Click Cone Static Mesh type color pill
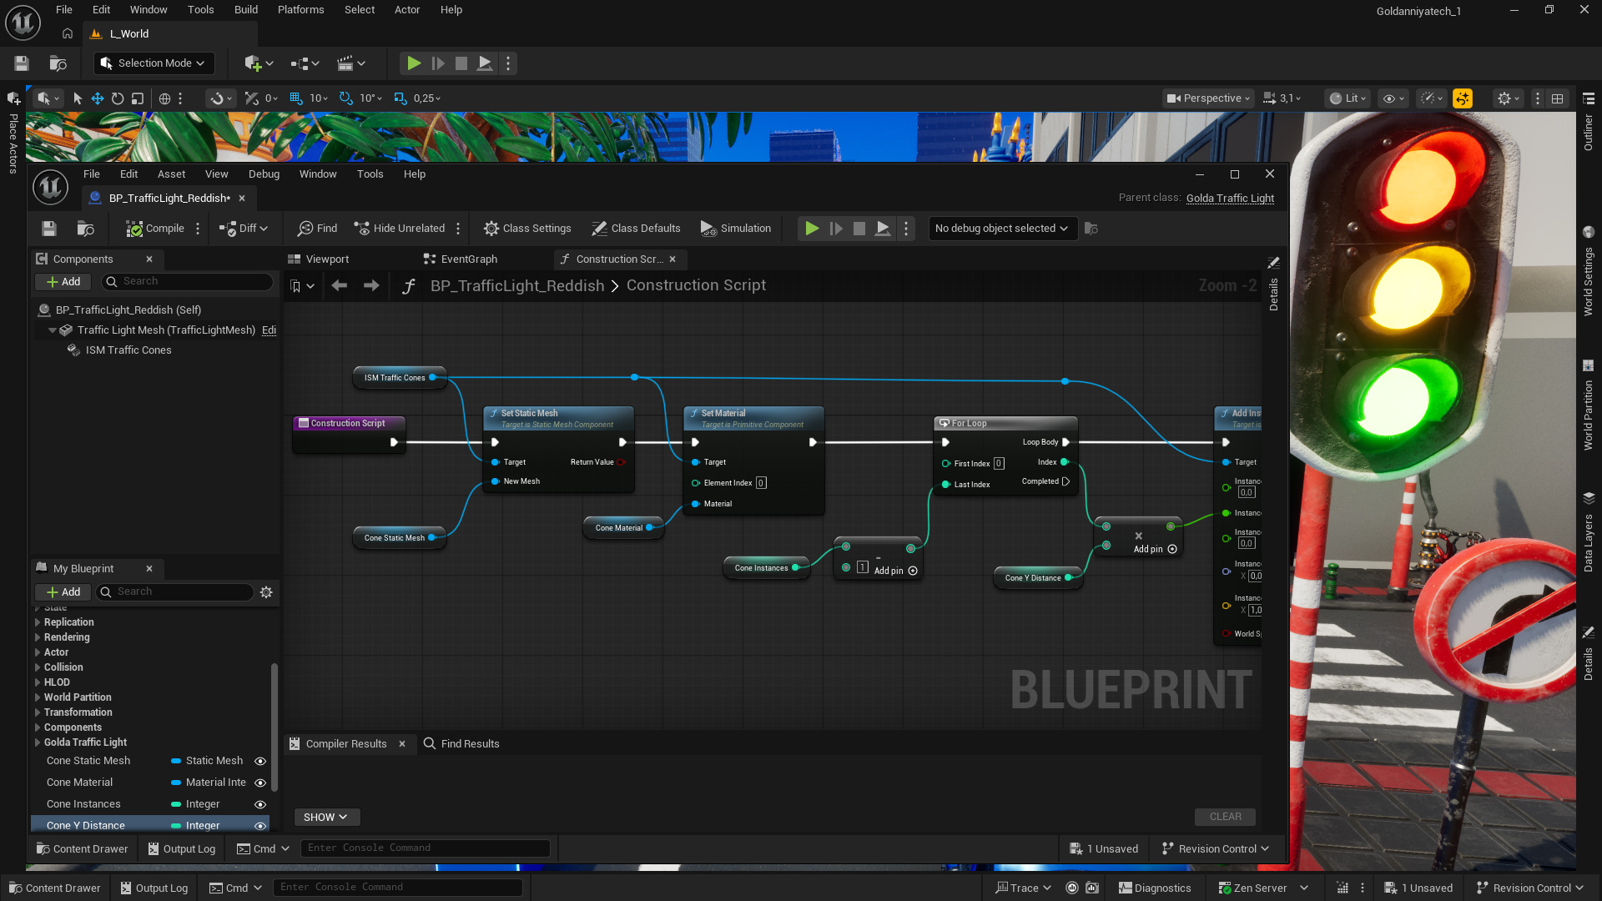The width and height of the screenshot is (1602, 901). (176, 761)
